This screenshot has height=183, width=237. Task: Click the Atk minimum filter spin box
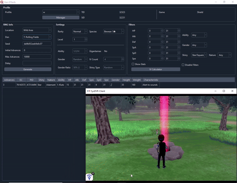tap(156, 36)
